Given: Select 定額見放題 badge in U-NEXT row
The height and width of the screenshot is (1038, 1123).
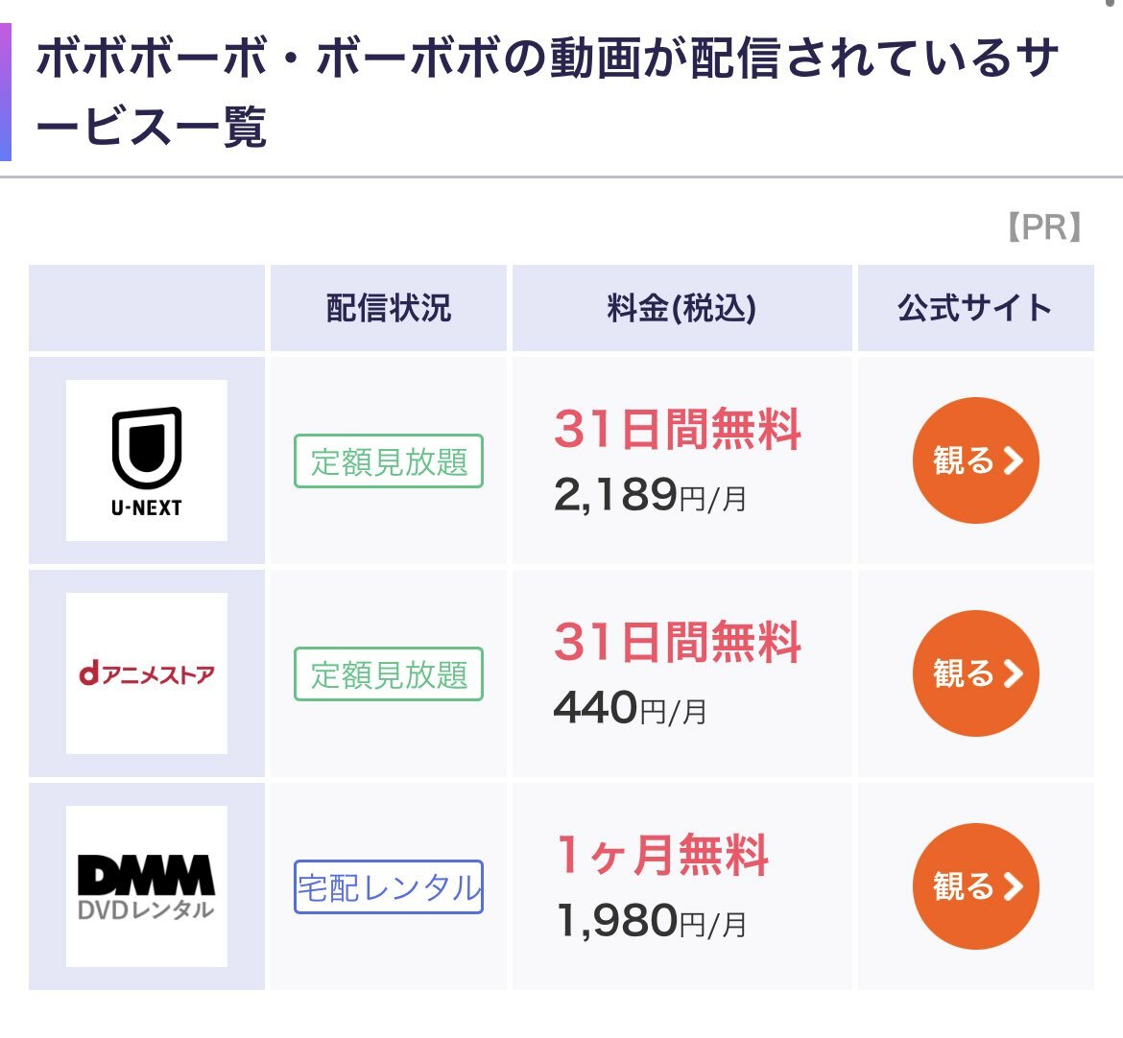Looking at the screenshot, I should coord(389,461).
